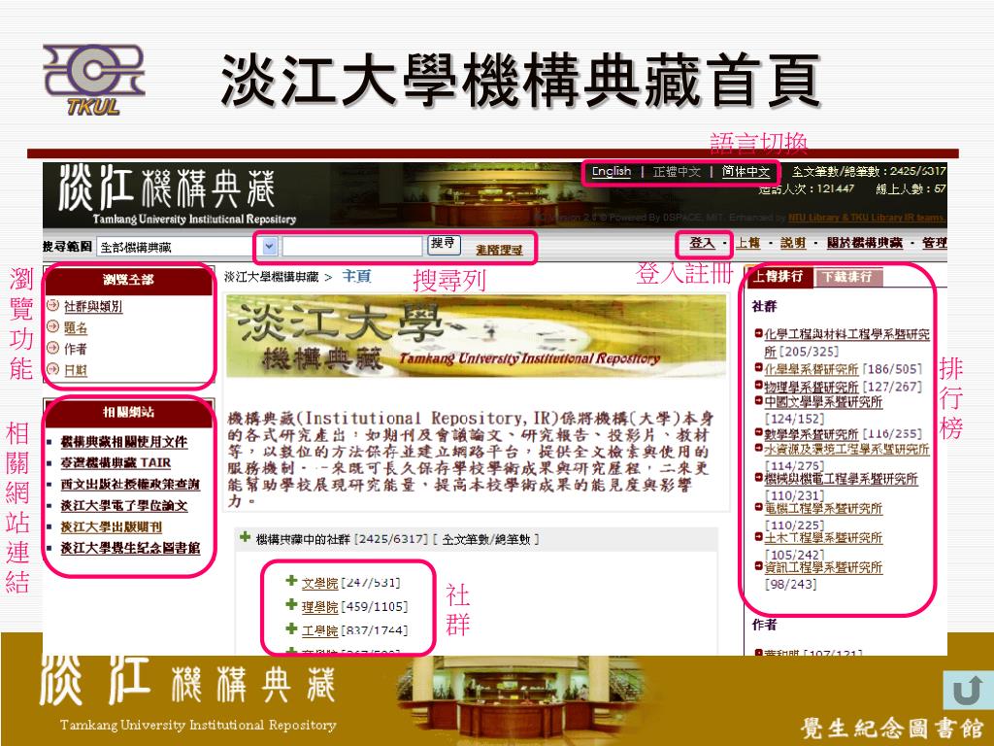Viewport: 994px width, 746px height.
Task: Expand 工學院 with its plus icon
Action: point(291,629)
